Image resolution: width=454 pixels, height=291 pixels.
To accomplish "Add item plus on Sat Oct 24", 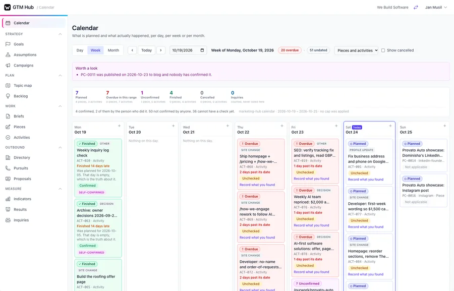I will coord(390,126).
